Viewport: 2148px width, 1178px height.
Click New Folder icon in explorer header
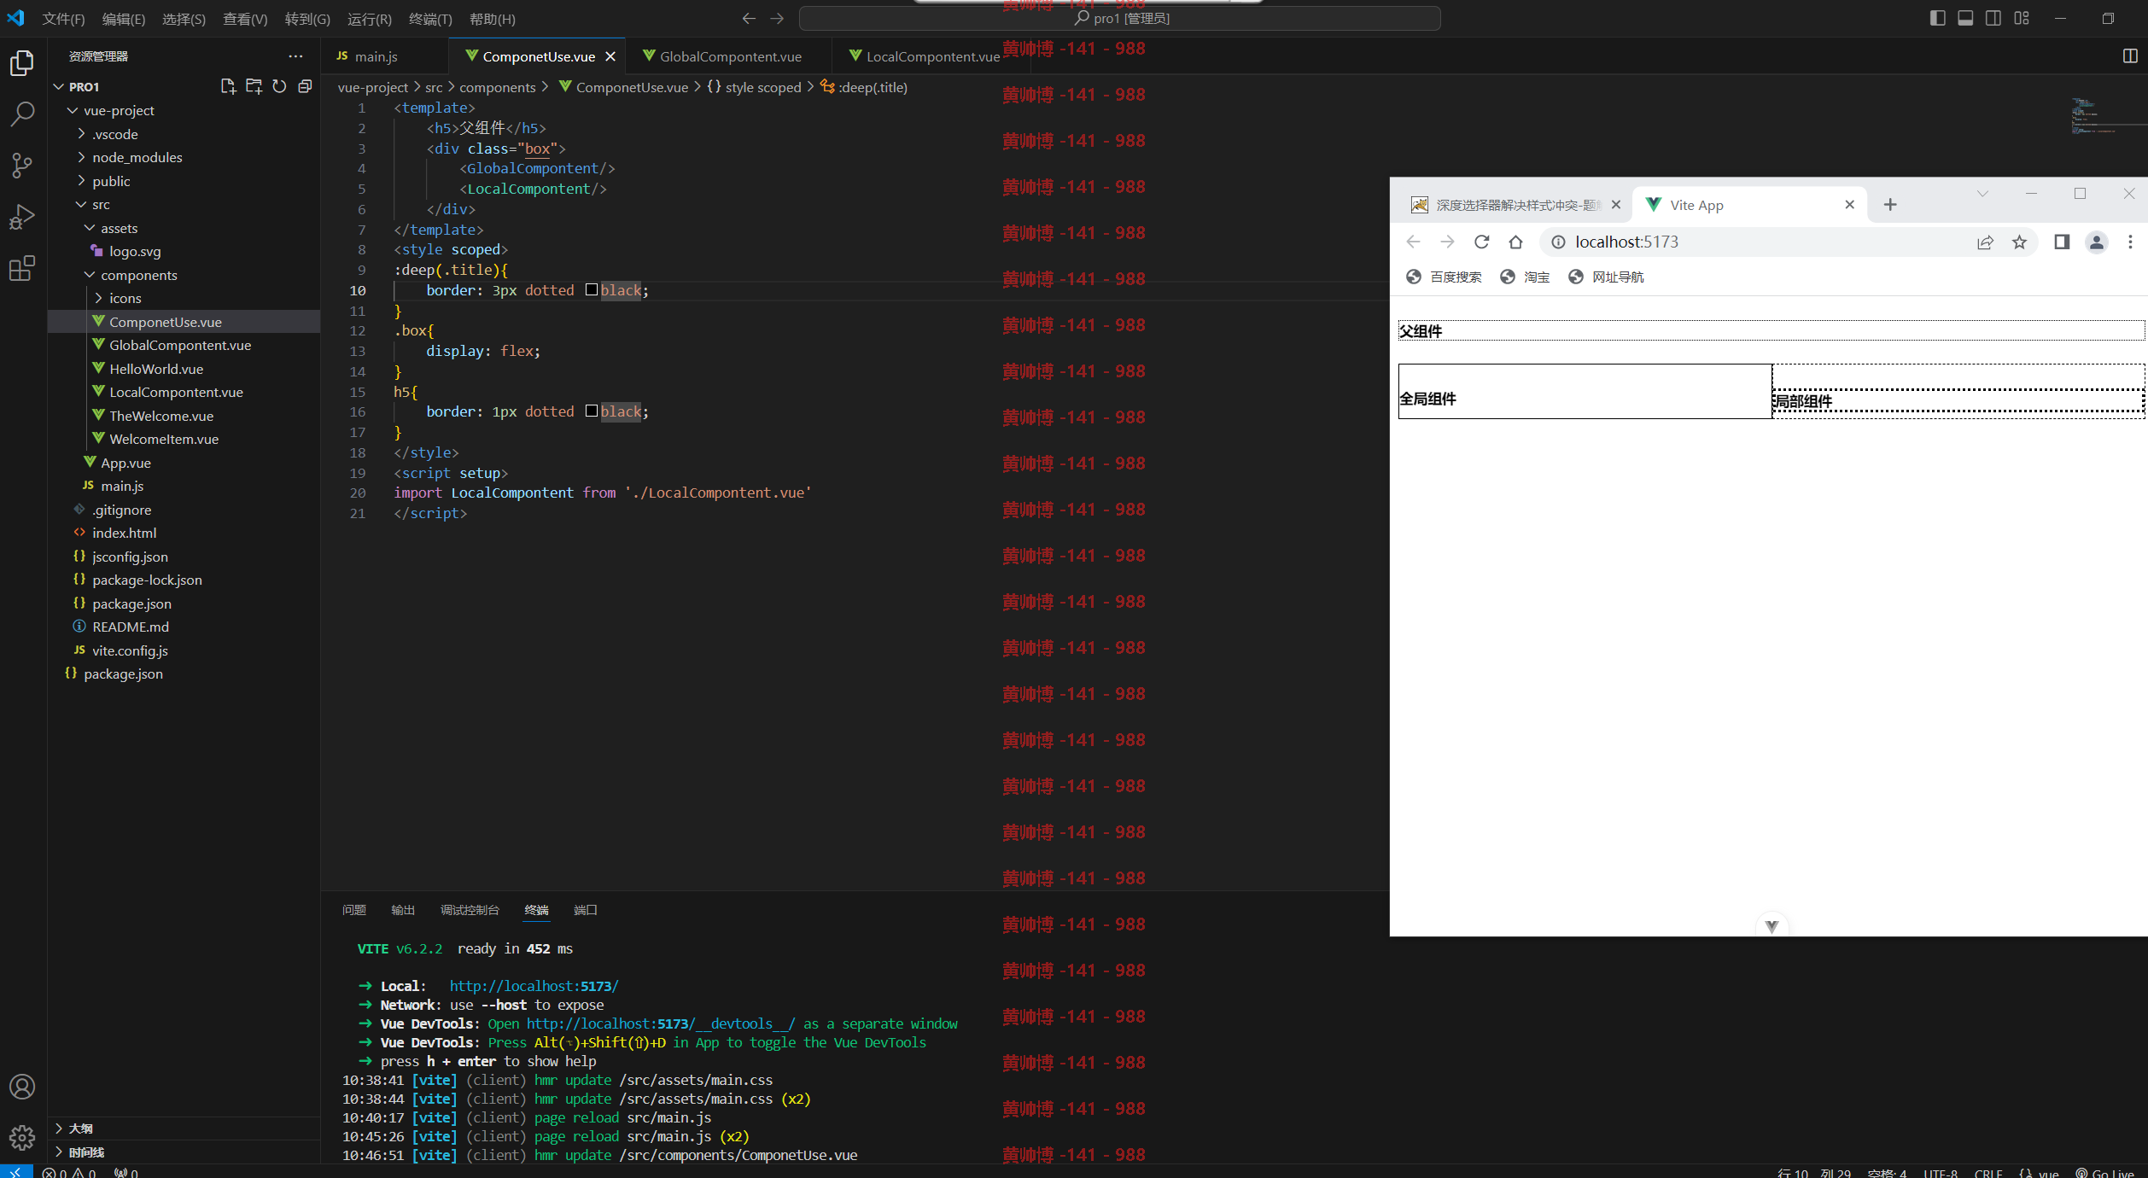pos(254,86)
